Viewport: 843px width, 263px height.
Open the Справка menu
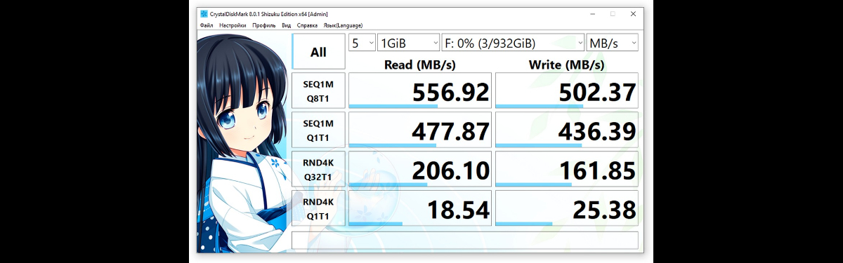coord(308,25)
